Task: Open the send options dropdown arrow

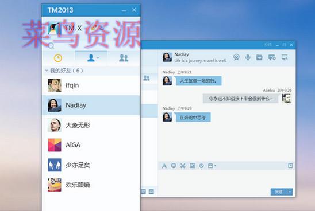Action: 290,192
